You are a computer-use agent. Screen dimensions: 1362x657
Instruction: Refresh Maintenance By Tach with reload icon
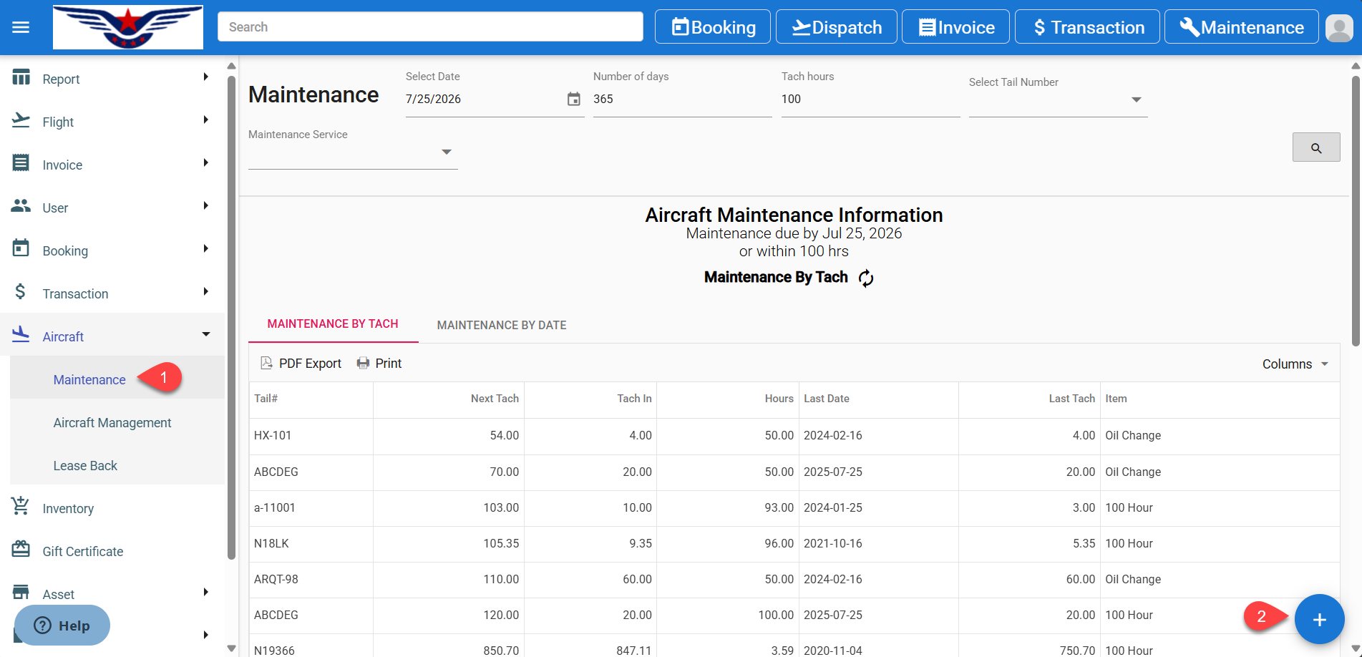click(x=866, y=278)
